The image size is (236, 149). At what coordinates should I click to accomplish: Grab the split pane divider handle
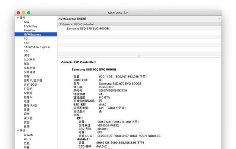[139, 56]
